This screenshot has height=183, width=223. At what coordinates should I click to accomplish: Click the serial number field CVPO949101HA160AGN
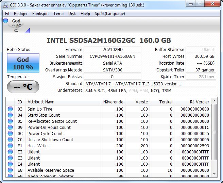tap(113, 56)
